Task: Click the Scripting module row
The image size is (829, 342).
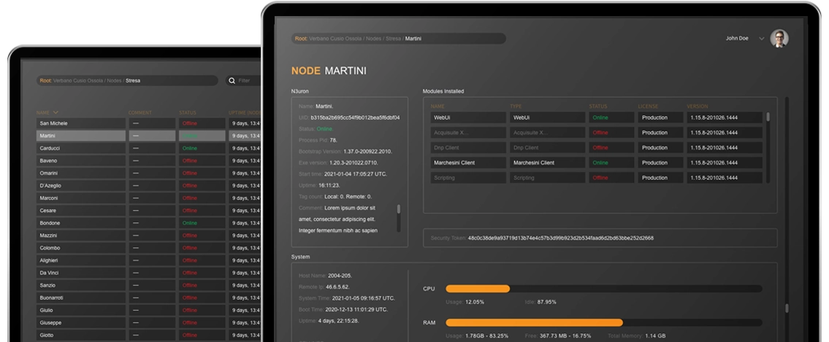Action: click(467, 178)
